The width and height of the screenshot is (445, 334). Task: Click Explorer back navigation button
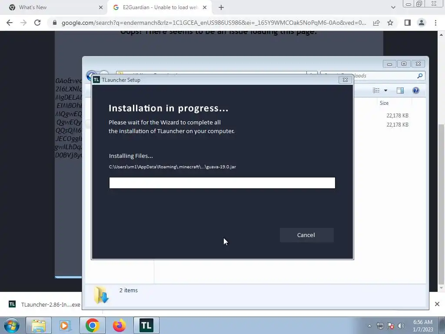pos(90,75)
